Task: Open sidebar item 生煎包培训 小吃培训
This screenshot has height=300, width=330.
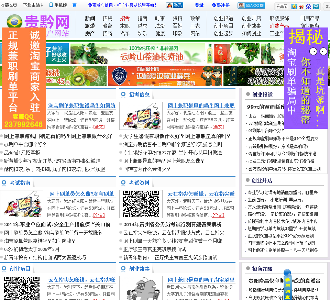Action: click(x=276, y=200)
